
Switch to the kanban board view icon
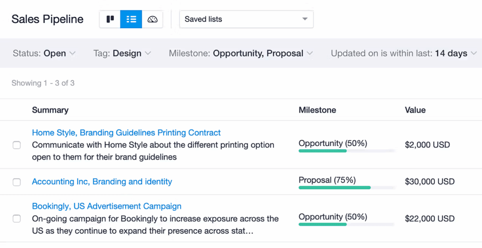click(x=110, y=19)
